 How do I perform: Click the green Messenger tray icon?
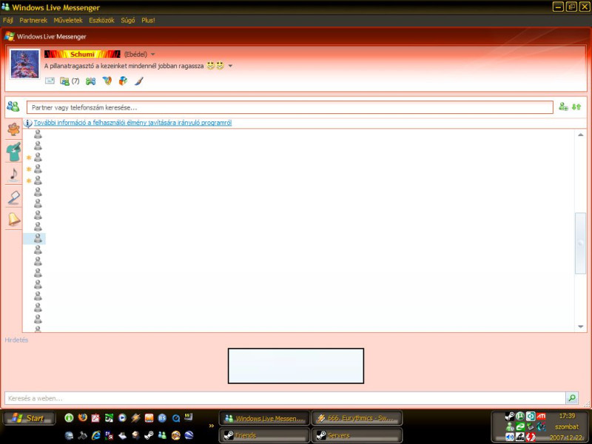click(x=510, y=427)
